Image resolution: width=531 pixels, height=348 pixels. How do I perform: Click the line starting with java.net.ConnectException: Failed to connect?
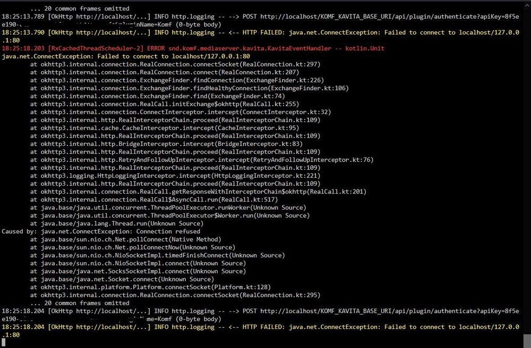click(x=126, y=56)
